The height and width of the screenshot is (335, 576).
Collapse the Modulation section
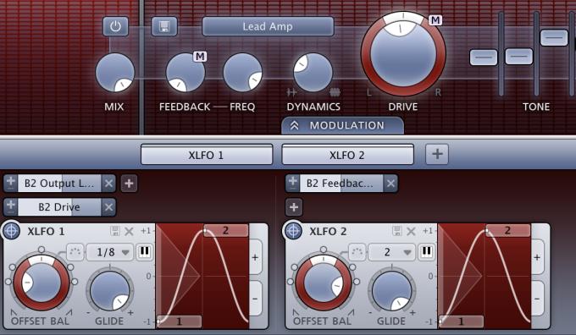point(342,125)
